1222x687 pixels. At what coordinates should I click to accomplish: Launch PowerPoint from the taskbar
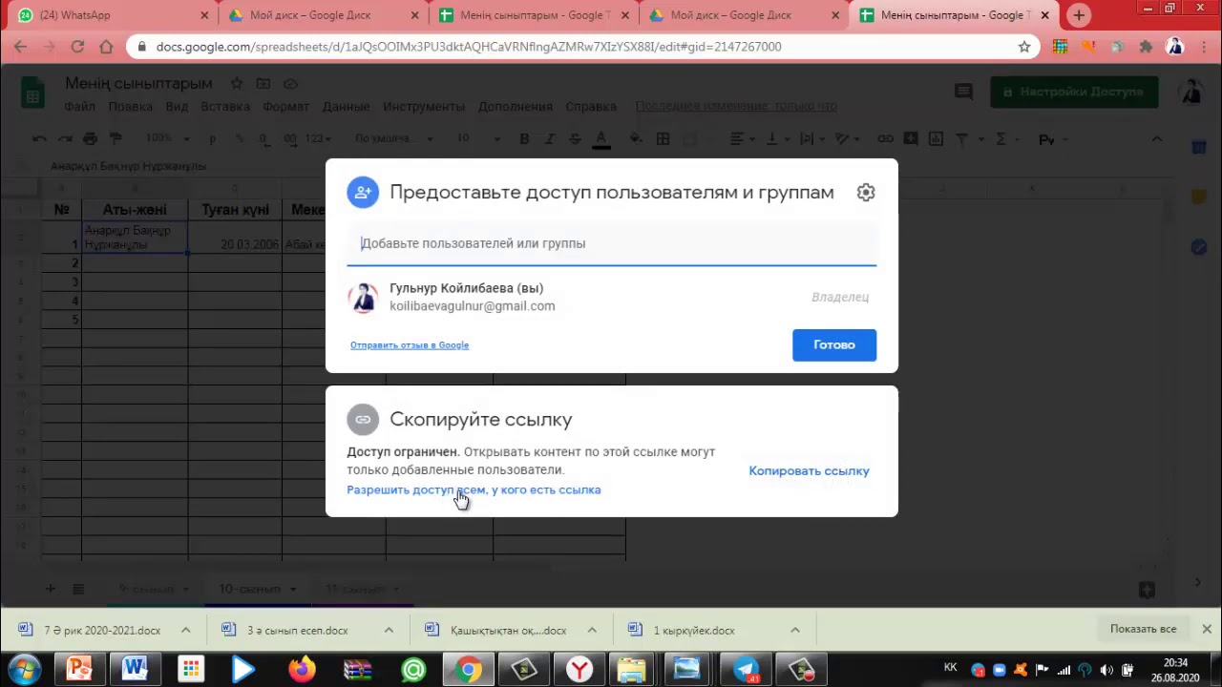[x=79, y=670]
